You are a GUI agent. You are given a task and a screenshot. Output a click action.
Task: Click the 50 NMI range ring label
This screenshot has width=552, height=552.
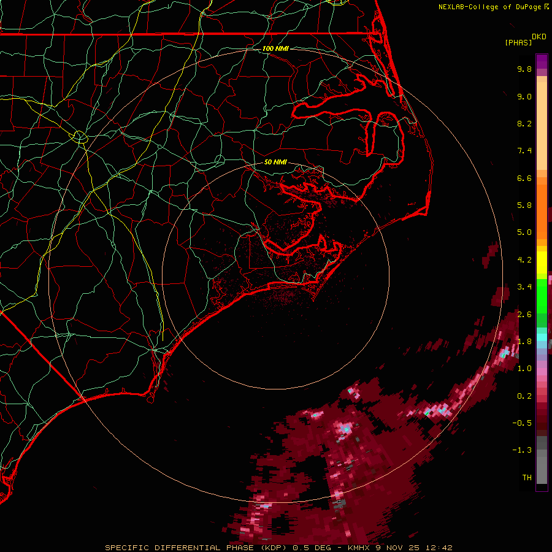[x=275, y=162]
